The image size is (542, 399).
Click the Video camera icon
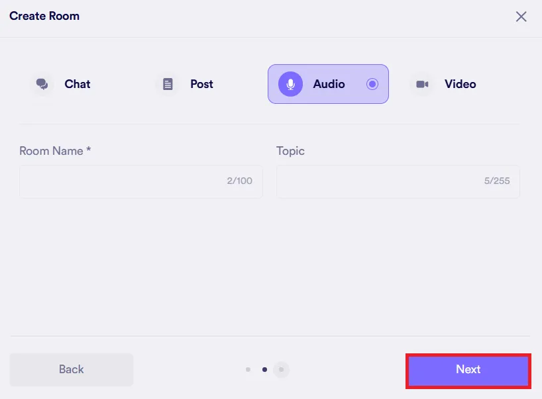click(x=422, y=84)
